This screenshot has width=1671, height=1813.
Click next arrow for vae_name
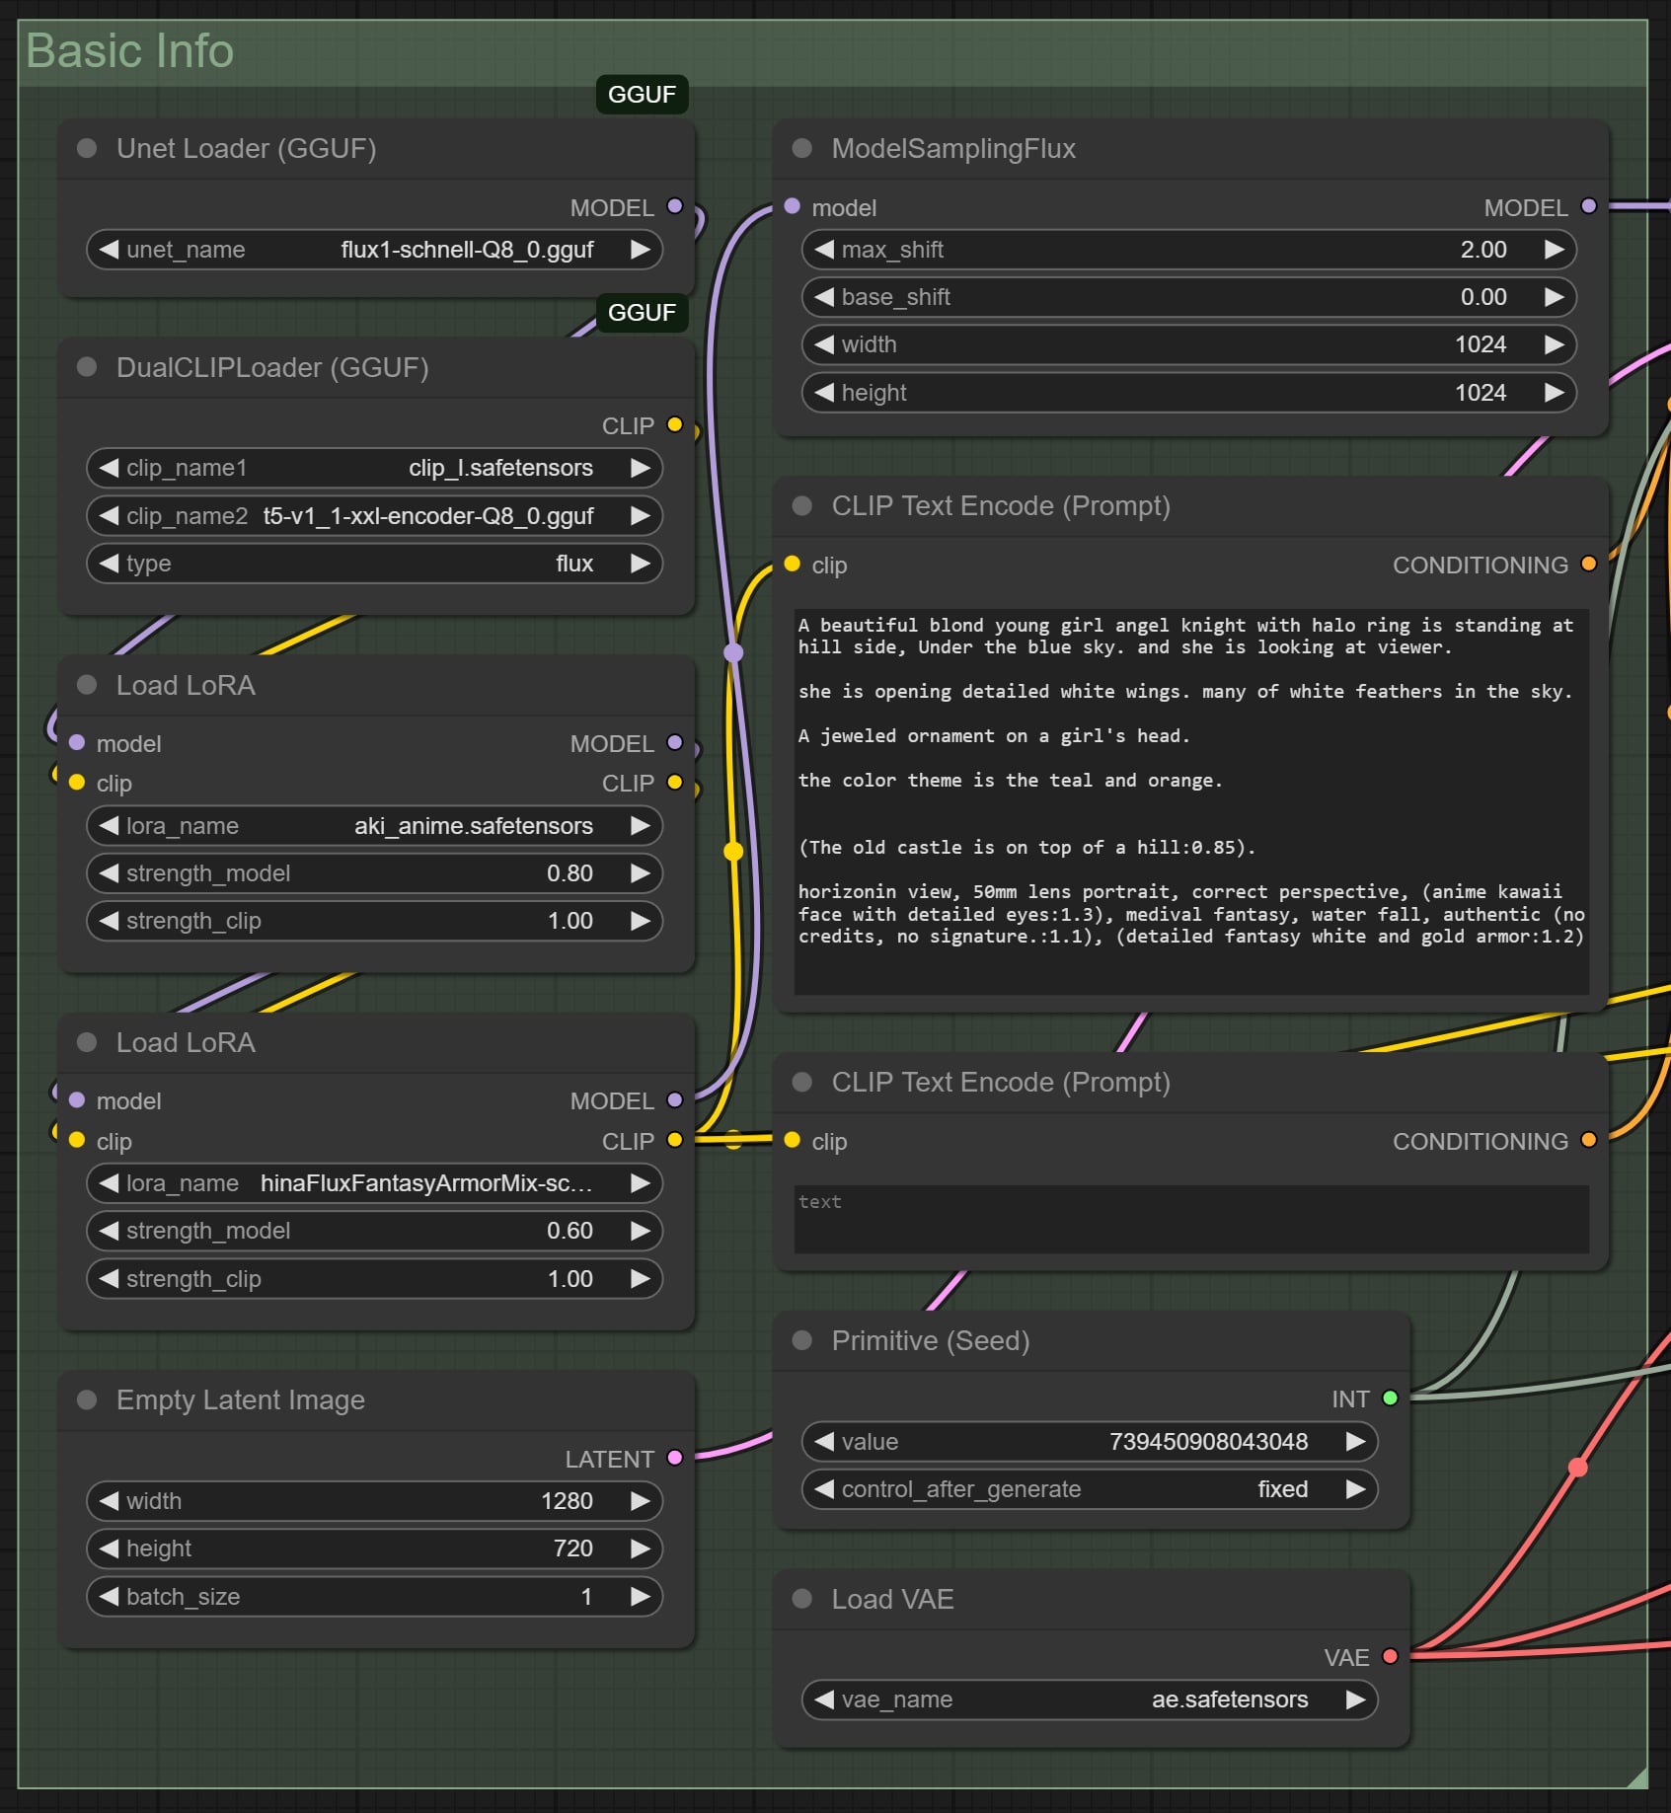1356,1700
